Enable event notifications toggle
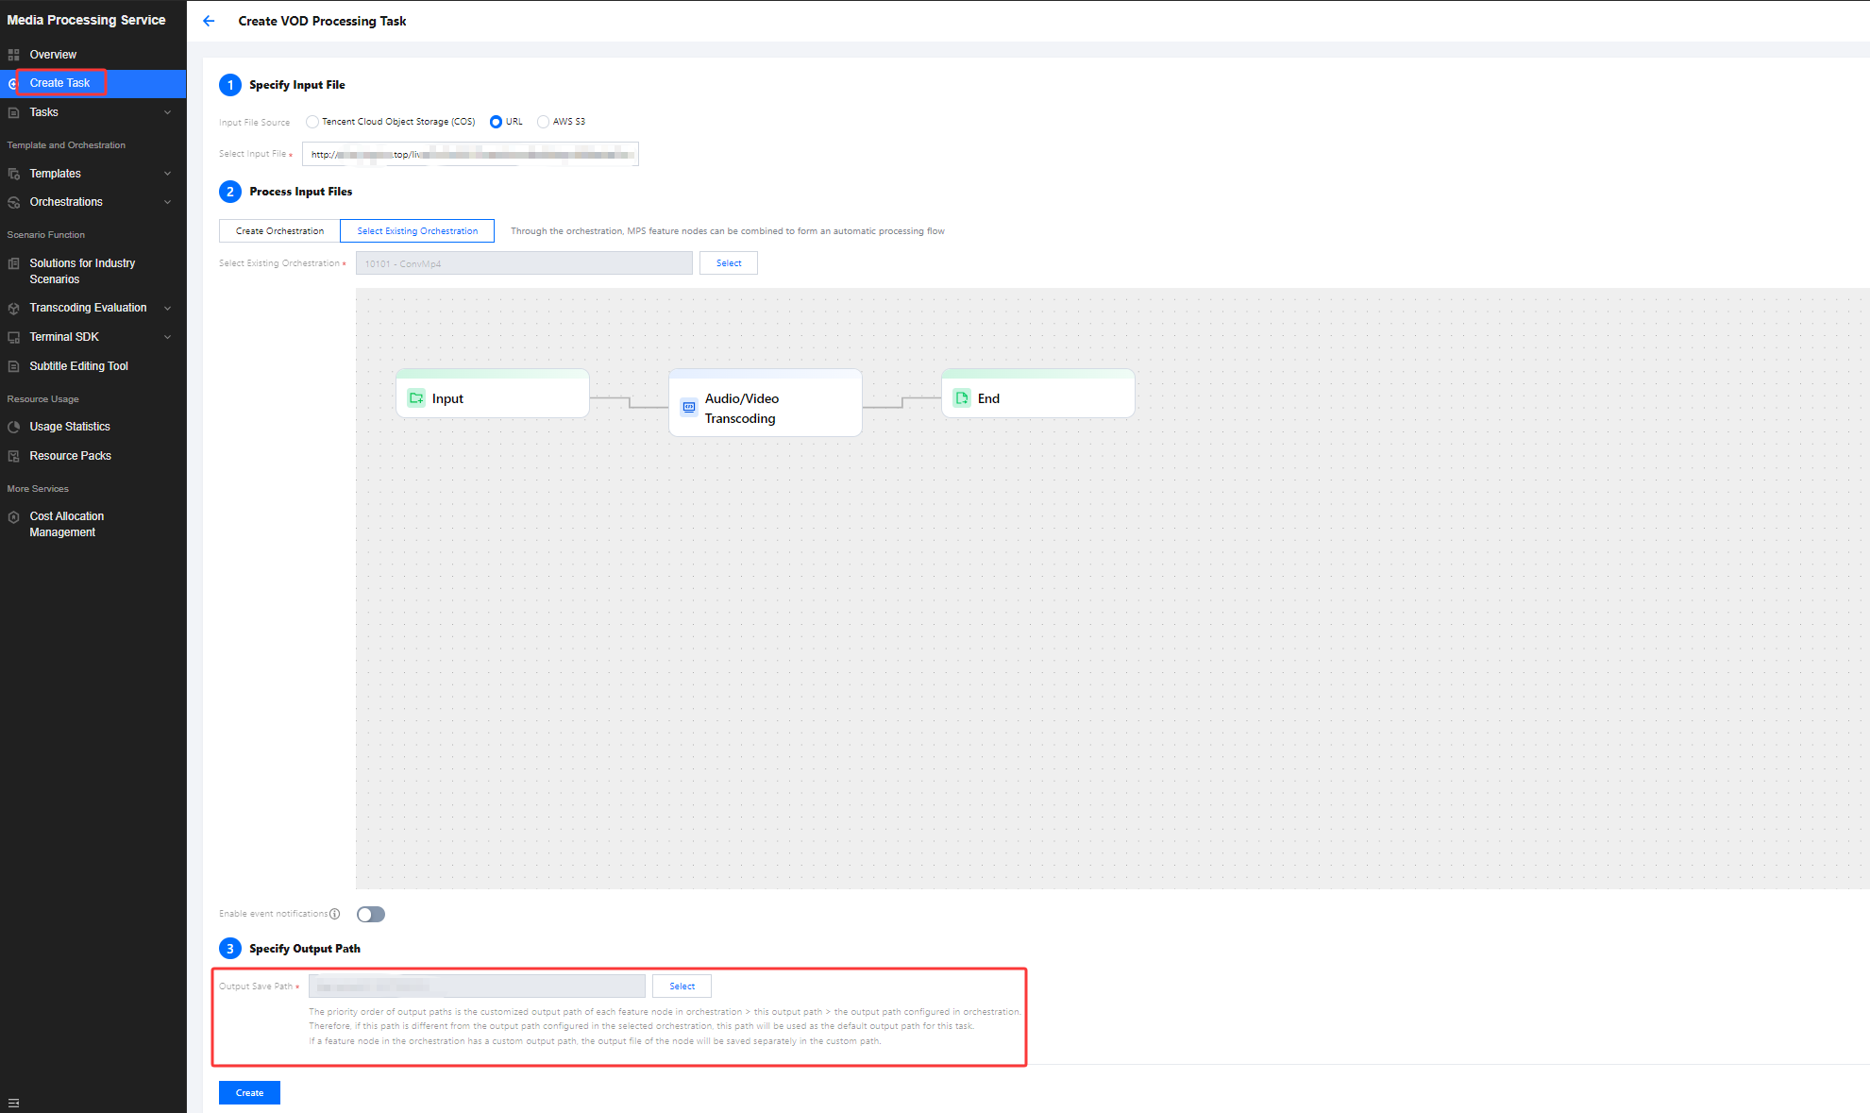 pos(371,914)
